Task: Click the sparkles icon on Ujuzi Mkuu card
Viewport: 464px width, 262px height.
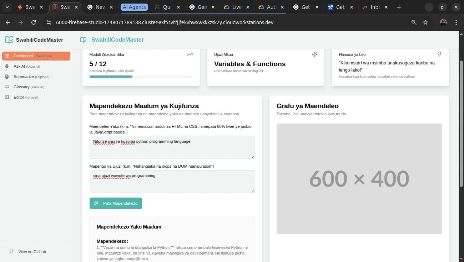Action: coord(315,54)
